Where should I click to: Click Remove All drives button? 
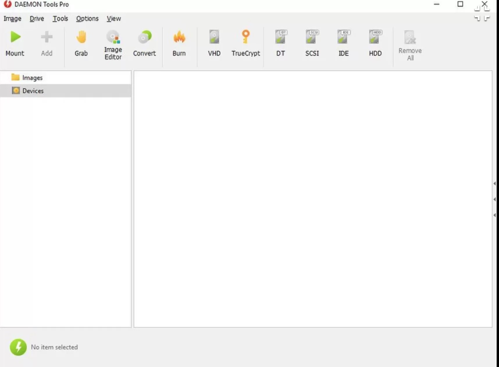(410, 46)
